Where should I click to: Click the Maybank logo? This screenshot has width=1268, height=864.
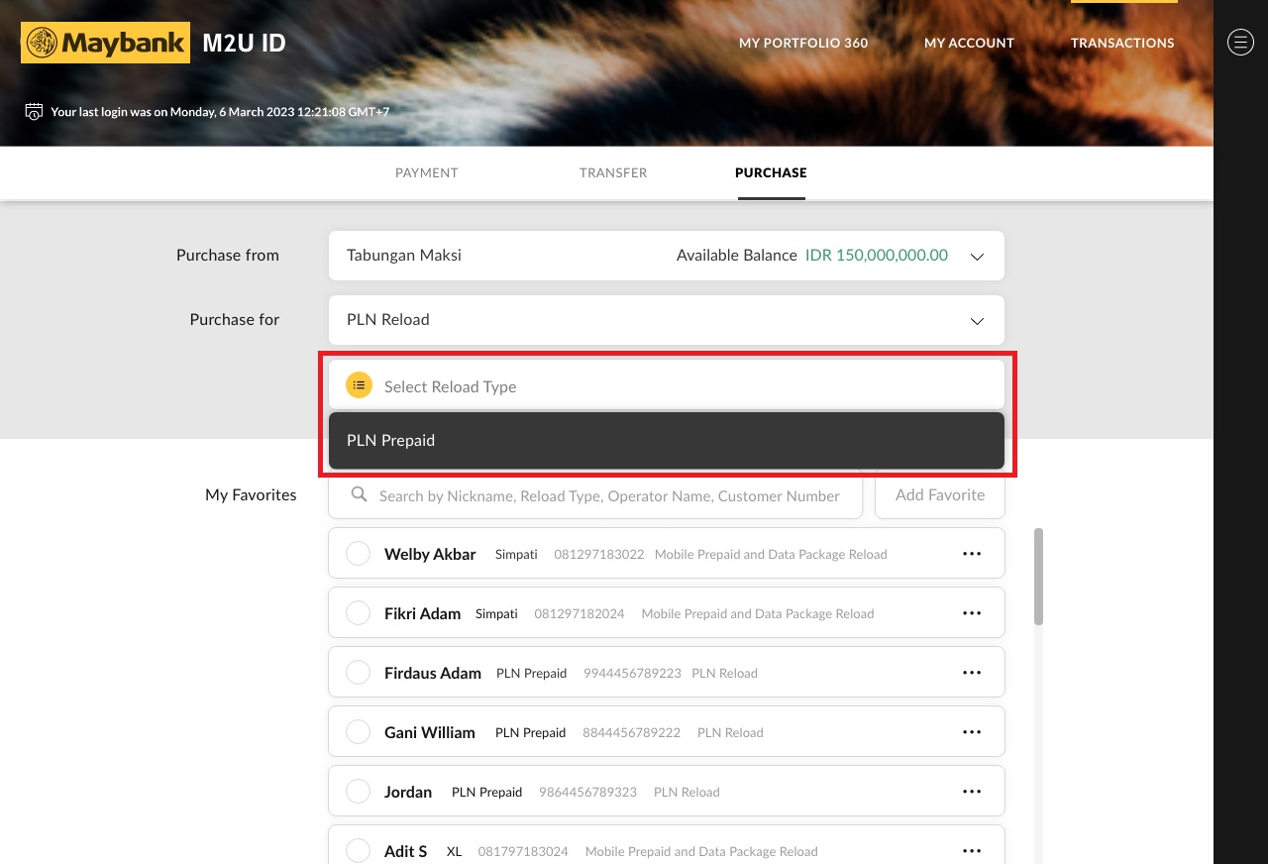point(105,43)
